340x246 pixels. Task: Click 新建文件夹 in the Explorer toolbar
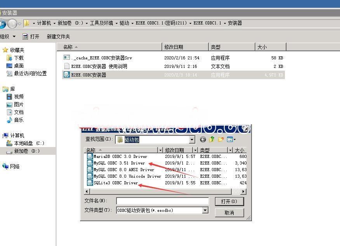[x=58, y=36]
